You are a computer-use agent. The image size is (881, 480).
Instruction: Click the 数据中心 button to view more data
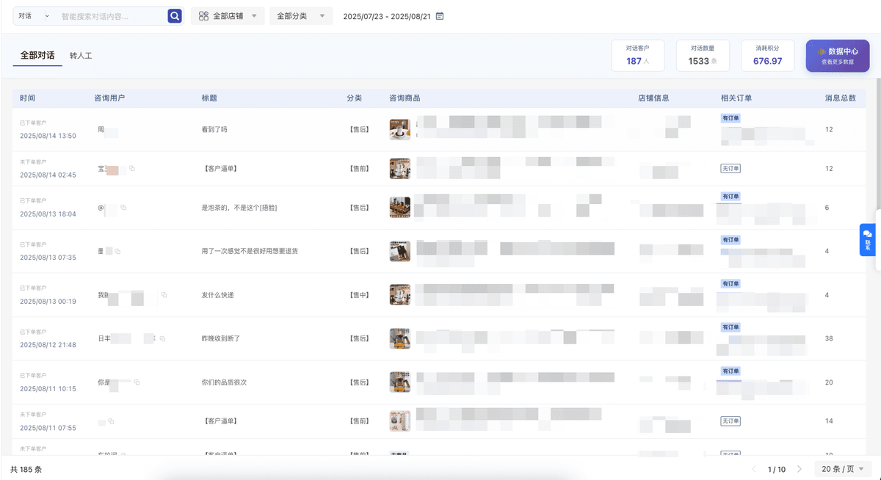pos(837,55)
